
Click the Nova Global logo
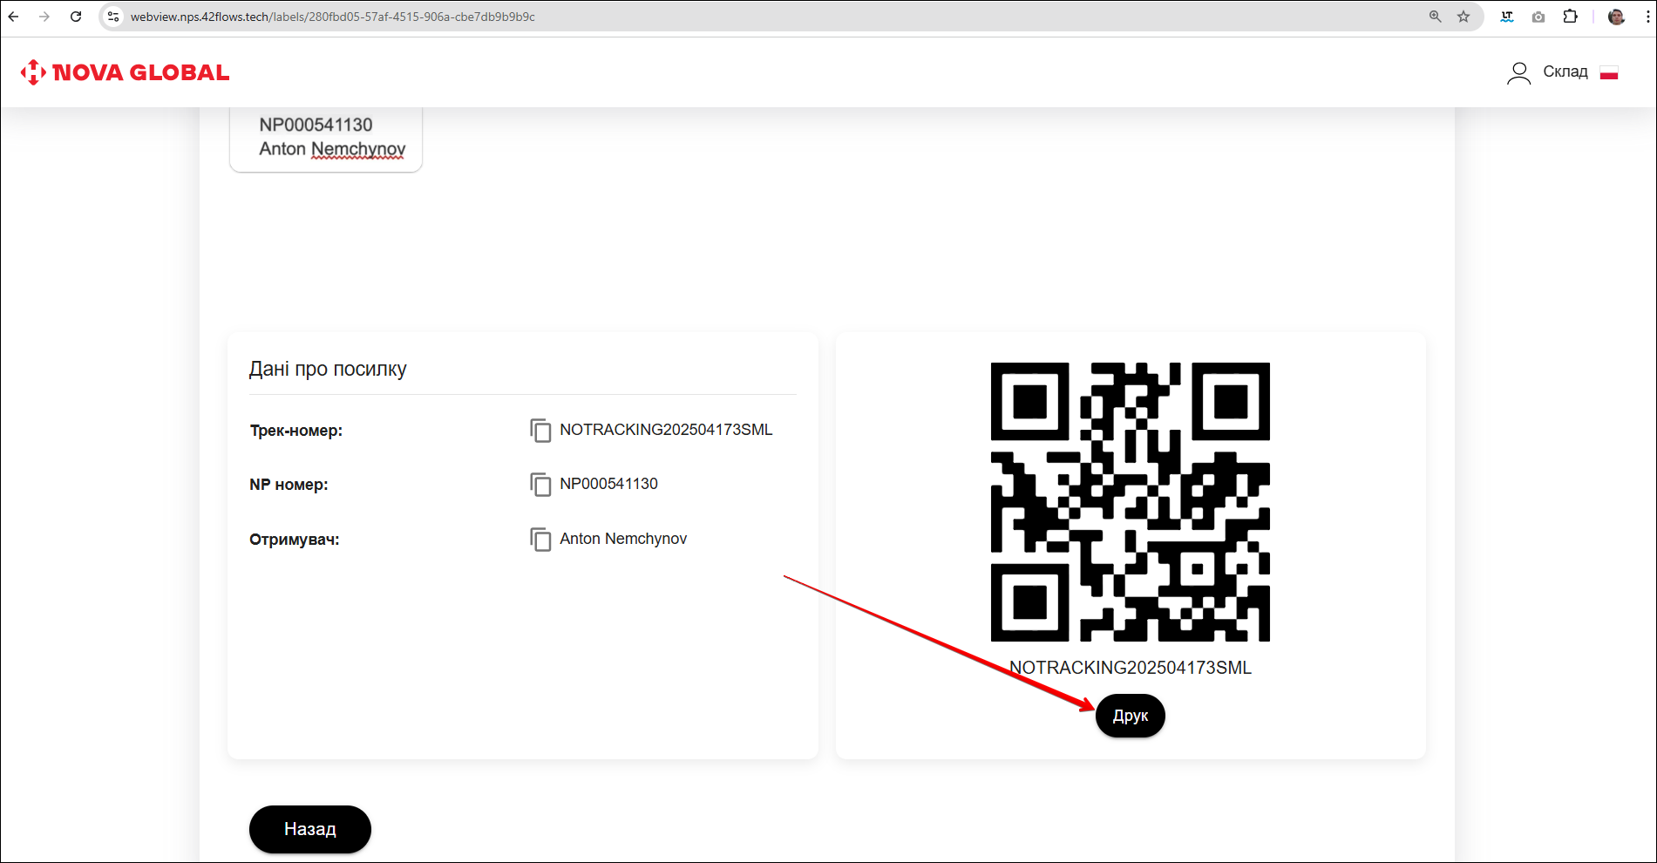pyautogui.click(x=125, y=72)
